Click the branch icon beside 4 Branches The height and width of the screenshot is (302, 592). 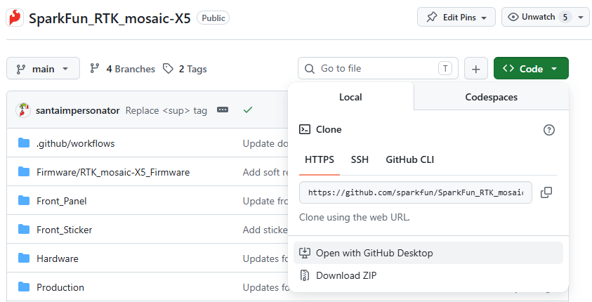pyautogui.click(x=94, y=68)
